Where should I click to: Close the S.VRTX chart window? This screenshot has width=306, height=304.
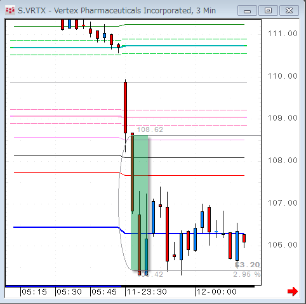pos(289,11)
